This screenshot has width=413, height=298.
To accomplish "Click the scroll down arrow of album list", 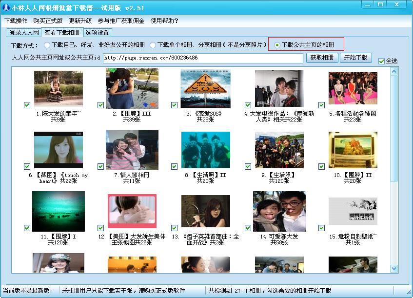I will [394, 268].
